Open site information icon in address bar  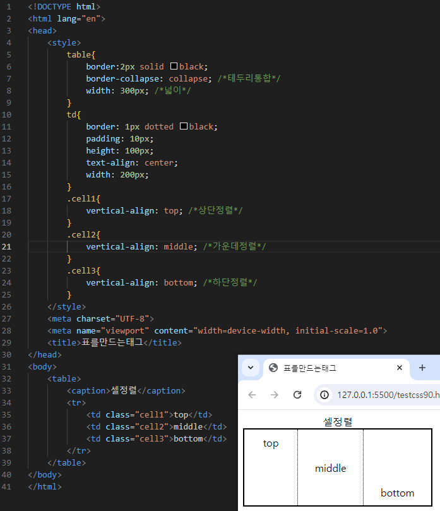[324, 395]
